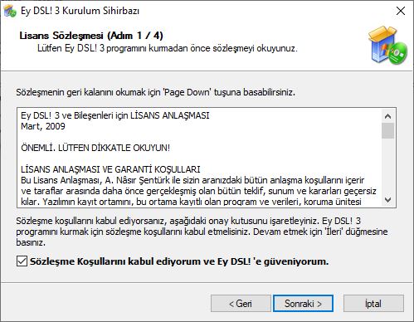Click the license scrollbar down arrow
Image resolution: width=414 pixels, height=322 pixels.
[387, 199]
